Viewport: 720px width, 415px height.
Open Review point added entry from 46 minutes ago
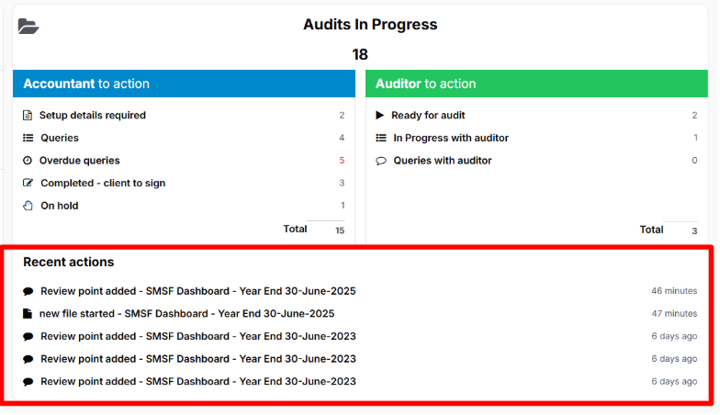pos(197,291)
